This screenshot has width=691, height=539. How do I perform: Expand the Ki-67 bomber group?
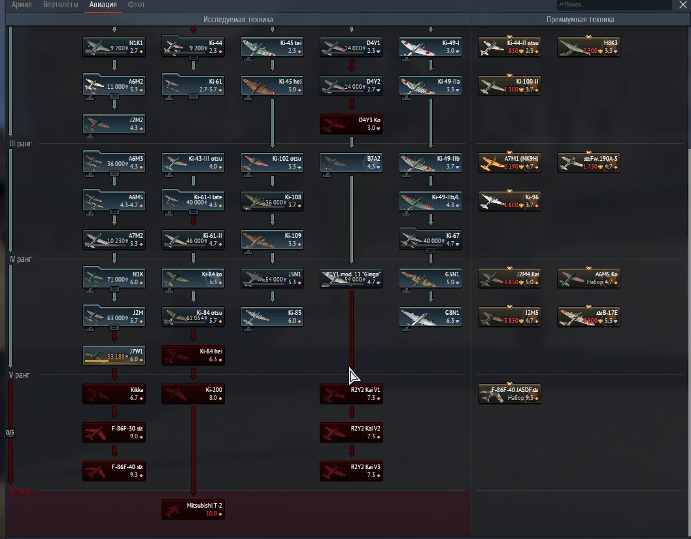(431, 240)
